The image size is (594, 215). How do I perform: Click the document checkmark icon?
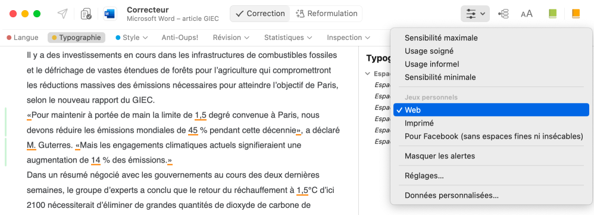coord(86,14)
